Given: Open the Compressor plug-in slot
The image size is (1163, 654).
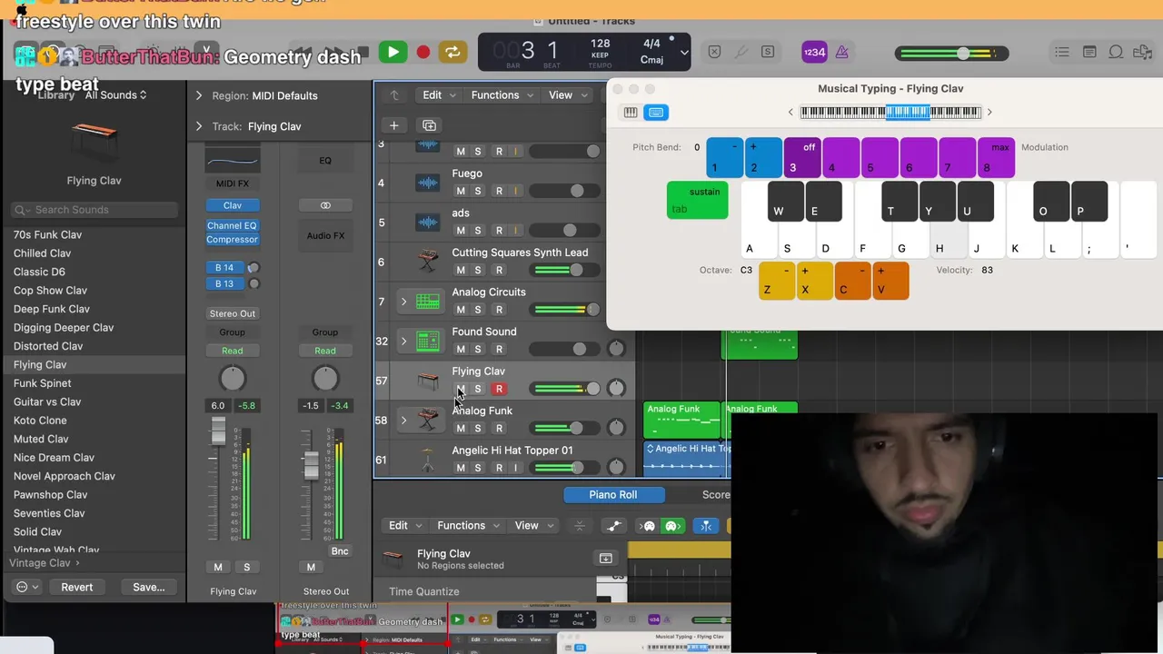Looking at the screenshot, I should point(233,239).
